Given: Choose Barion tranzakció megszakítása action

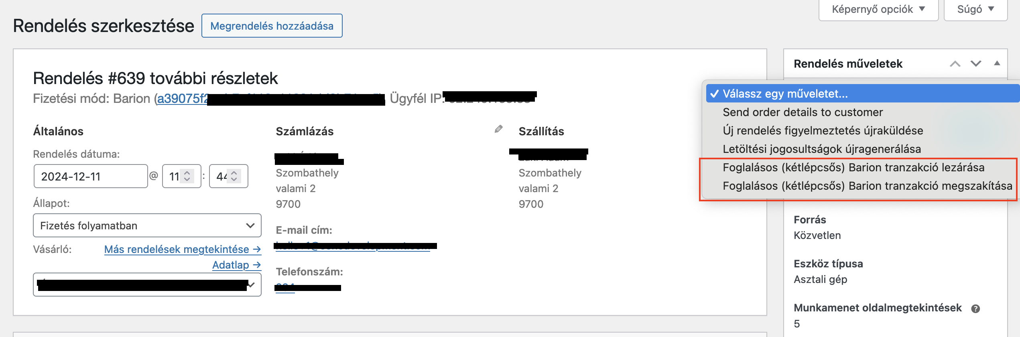Looking at the screenshot, I should coord(867,186).
